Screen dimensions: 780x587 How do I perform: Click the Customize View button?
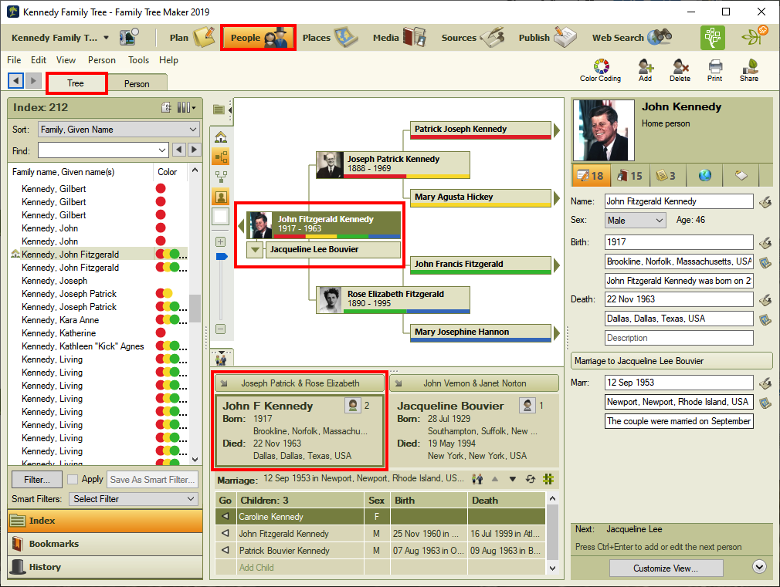(666, 568)
